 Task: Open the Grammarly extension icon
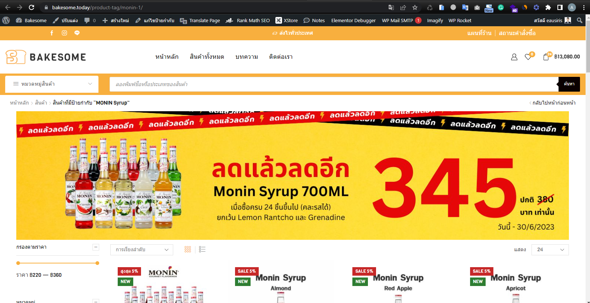[501, 7]
